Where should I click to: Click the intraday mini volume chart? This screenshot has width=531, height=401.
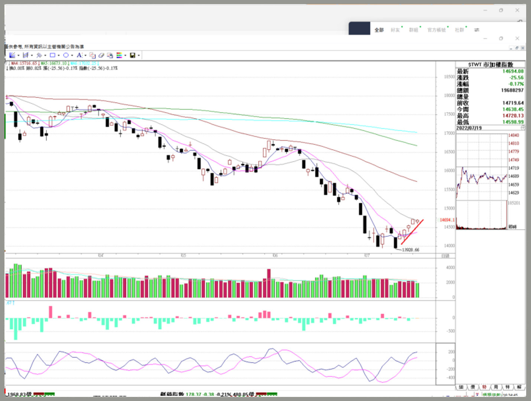(x=482, y=215)
